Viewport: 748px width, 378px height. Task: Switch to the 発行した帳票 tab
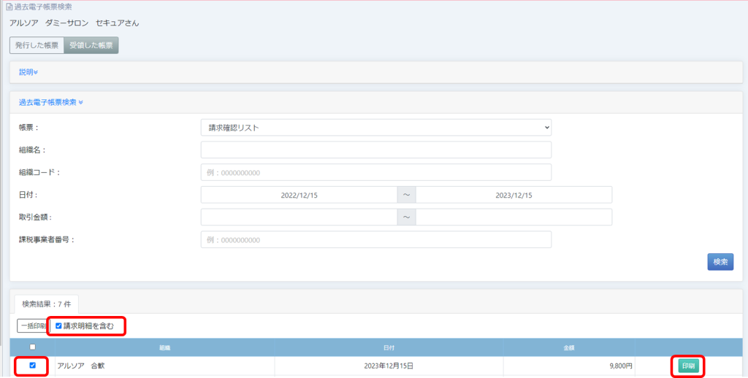pyautogui.click(x=37, y=45)
